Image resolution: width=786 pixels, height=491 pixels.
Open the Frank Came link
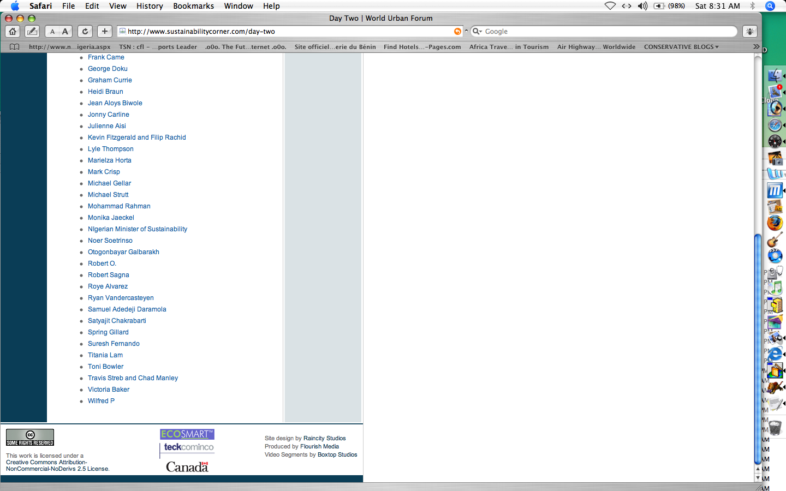(x=106, y=57)
